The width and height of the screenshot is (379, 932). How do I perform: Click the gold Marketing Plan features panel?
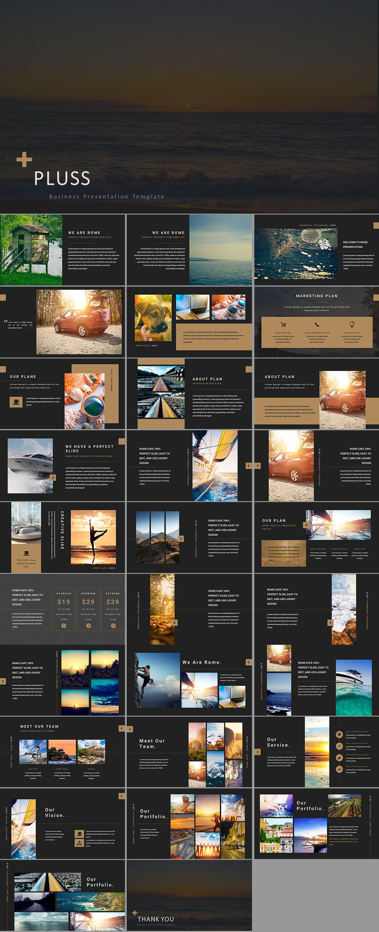point(317,332)
